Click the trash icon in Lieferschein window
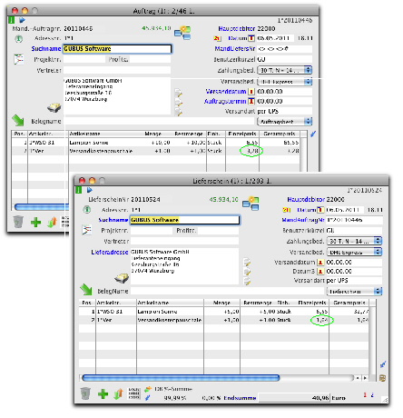The width and height of the screenshot is (403, 418). (85, 393)
